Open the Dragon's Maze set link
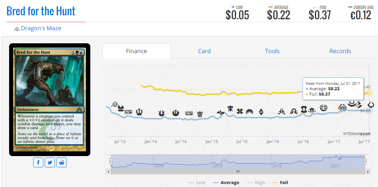The height and width of the screenshot is (187, 378). (41, 28)
